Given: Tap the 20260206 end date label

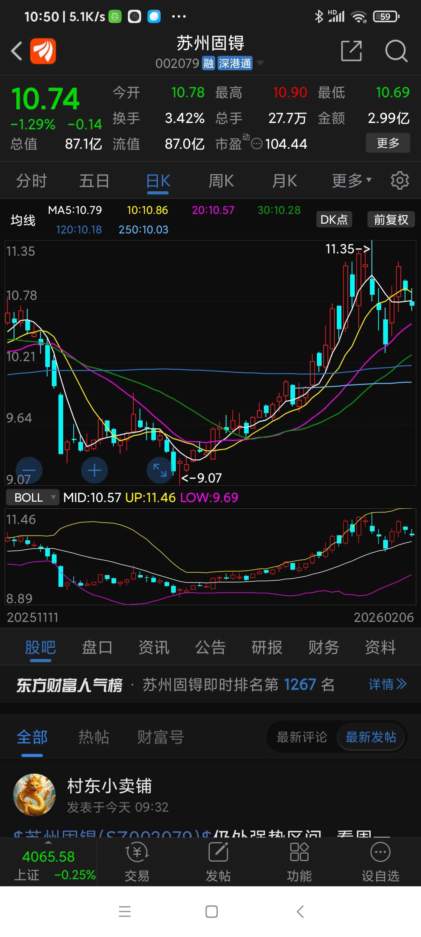Looking at the screenshot, I should (384, 617).
